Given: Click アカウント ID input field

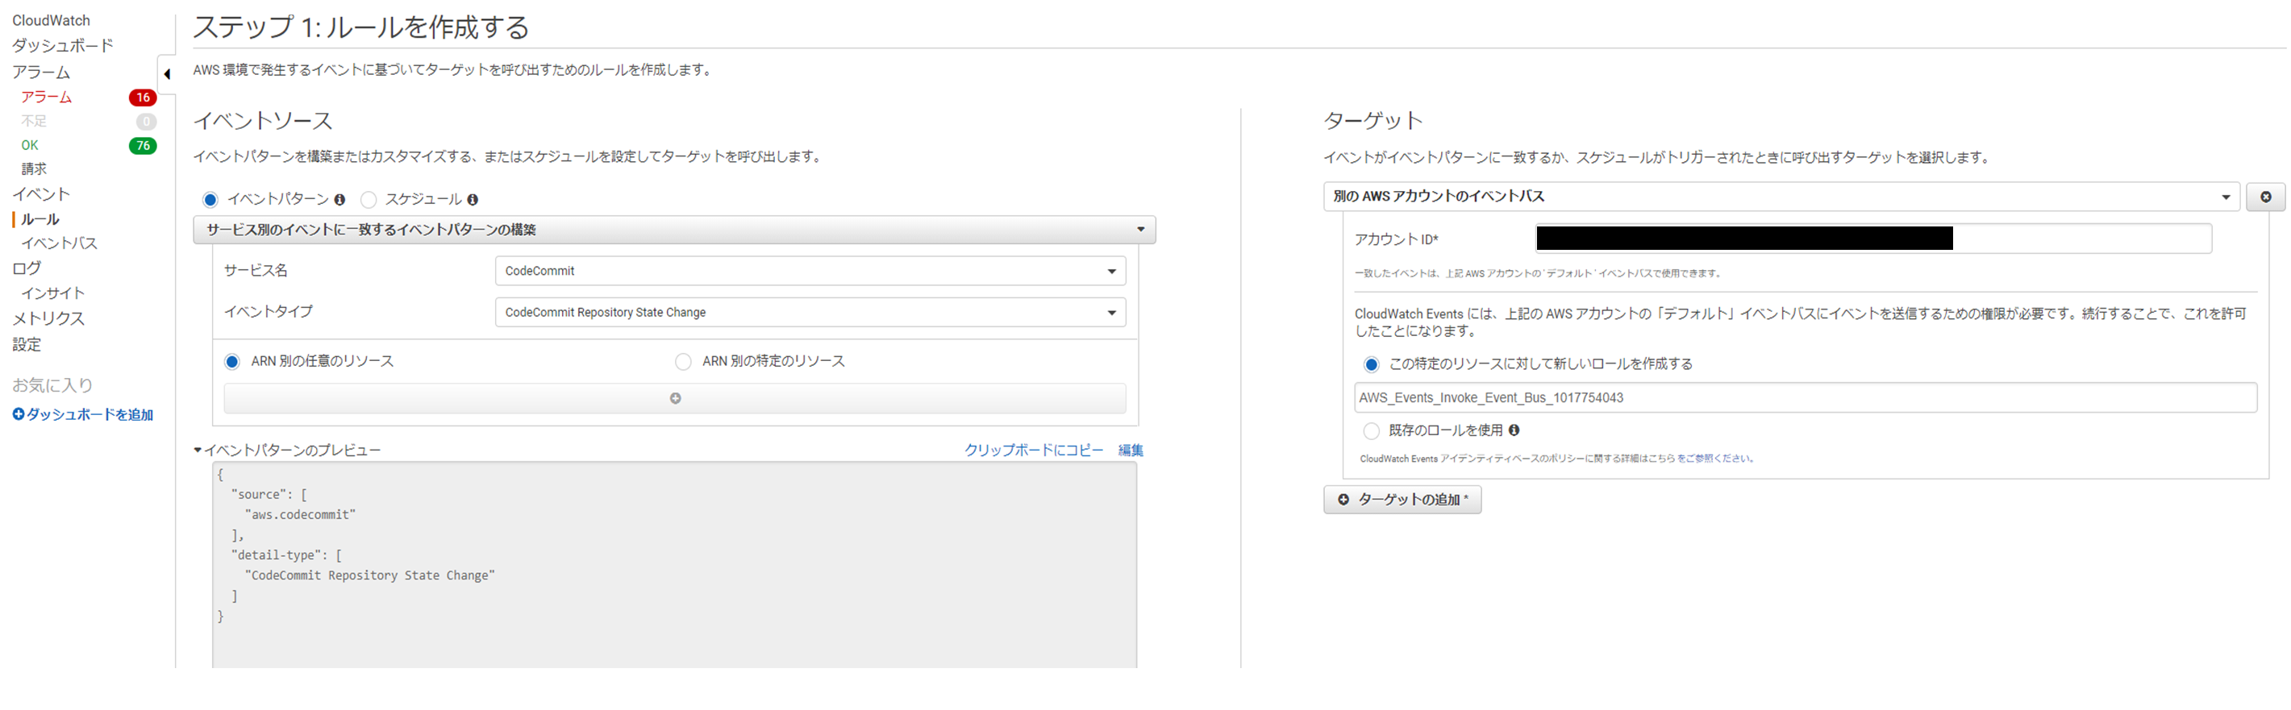Looking at the screenshot, I should point(1872,239).
